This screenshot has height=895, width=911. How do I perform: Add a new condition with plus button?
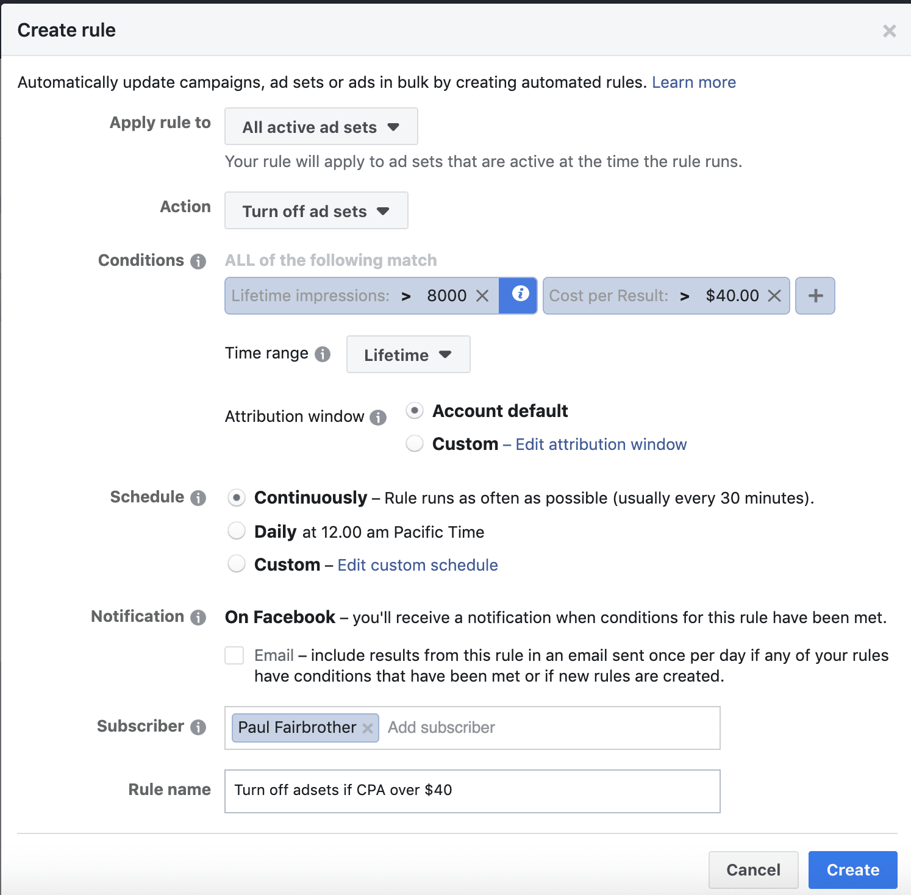point(815,296)
